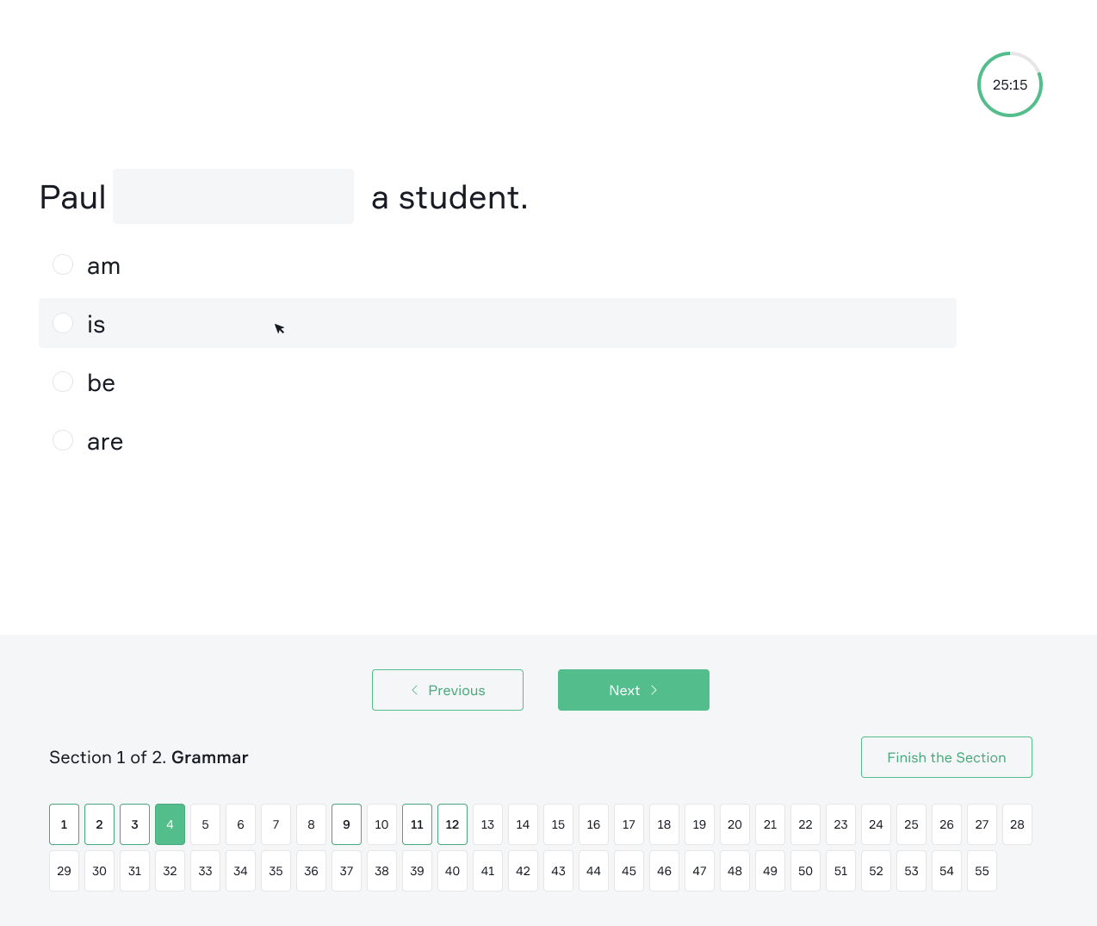Go back with the Previous button
1097x926 pixels.
(448, 690)
